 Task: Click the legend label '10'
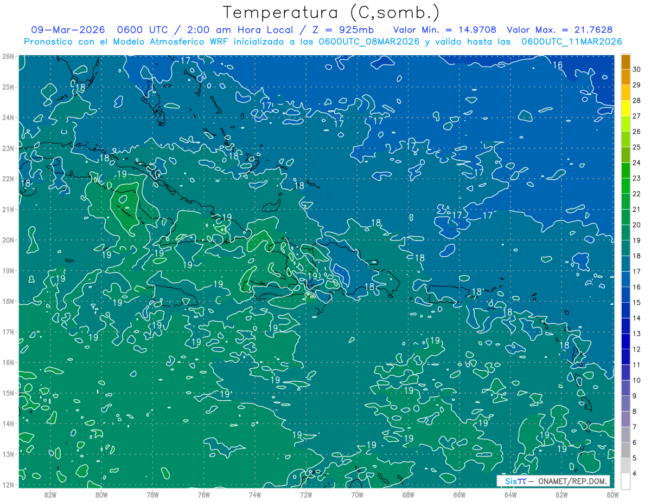pos(637,381)
